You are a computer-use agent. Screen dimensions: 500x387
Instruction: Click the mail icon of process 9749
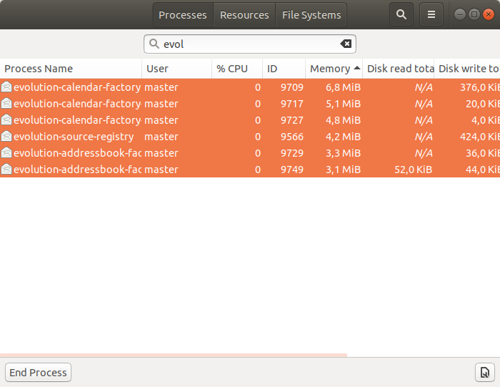[6, 170]
